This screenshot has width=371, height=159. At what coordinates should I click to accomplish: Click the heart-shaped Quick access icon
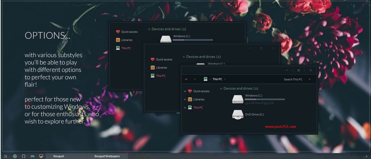pyautogui.click(x=190, y=91)
